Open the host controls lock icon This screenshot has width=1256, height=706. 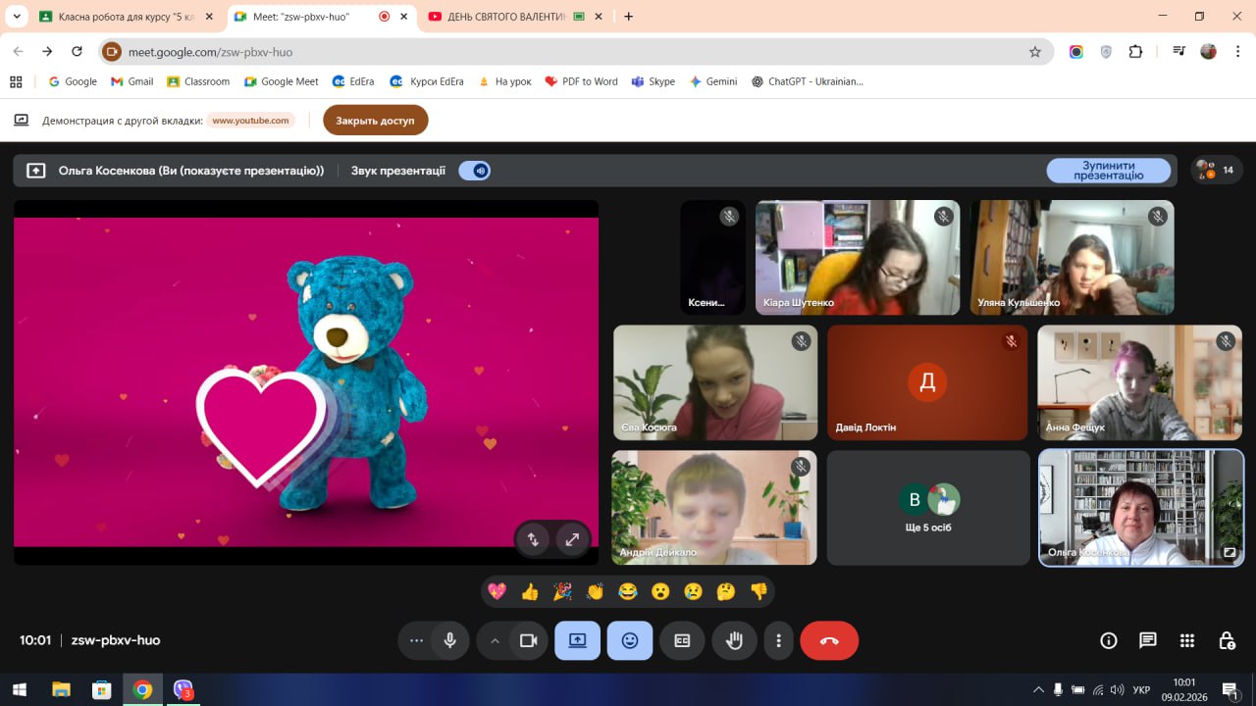click(x=1227, y=640)
